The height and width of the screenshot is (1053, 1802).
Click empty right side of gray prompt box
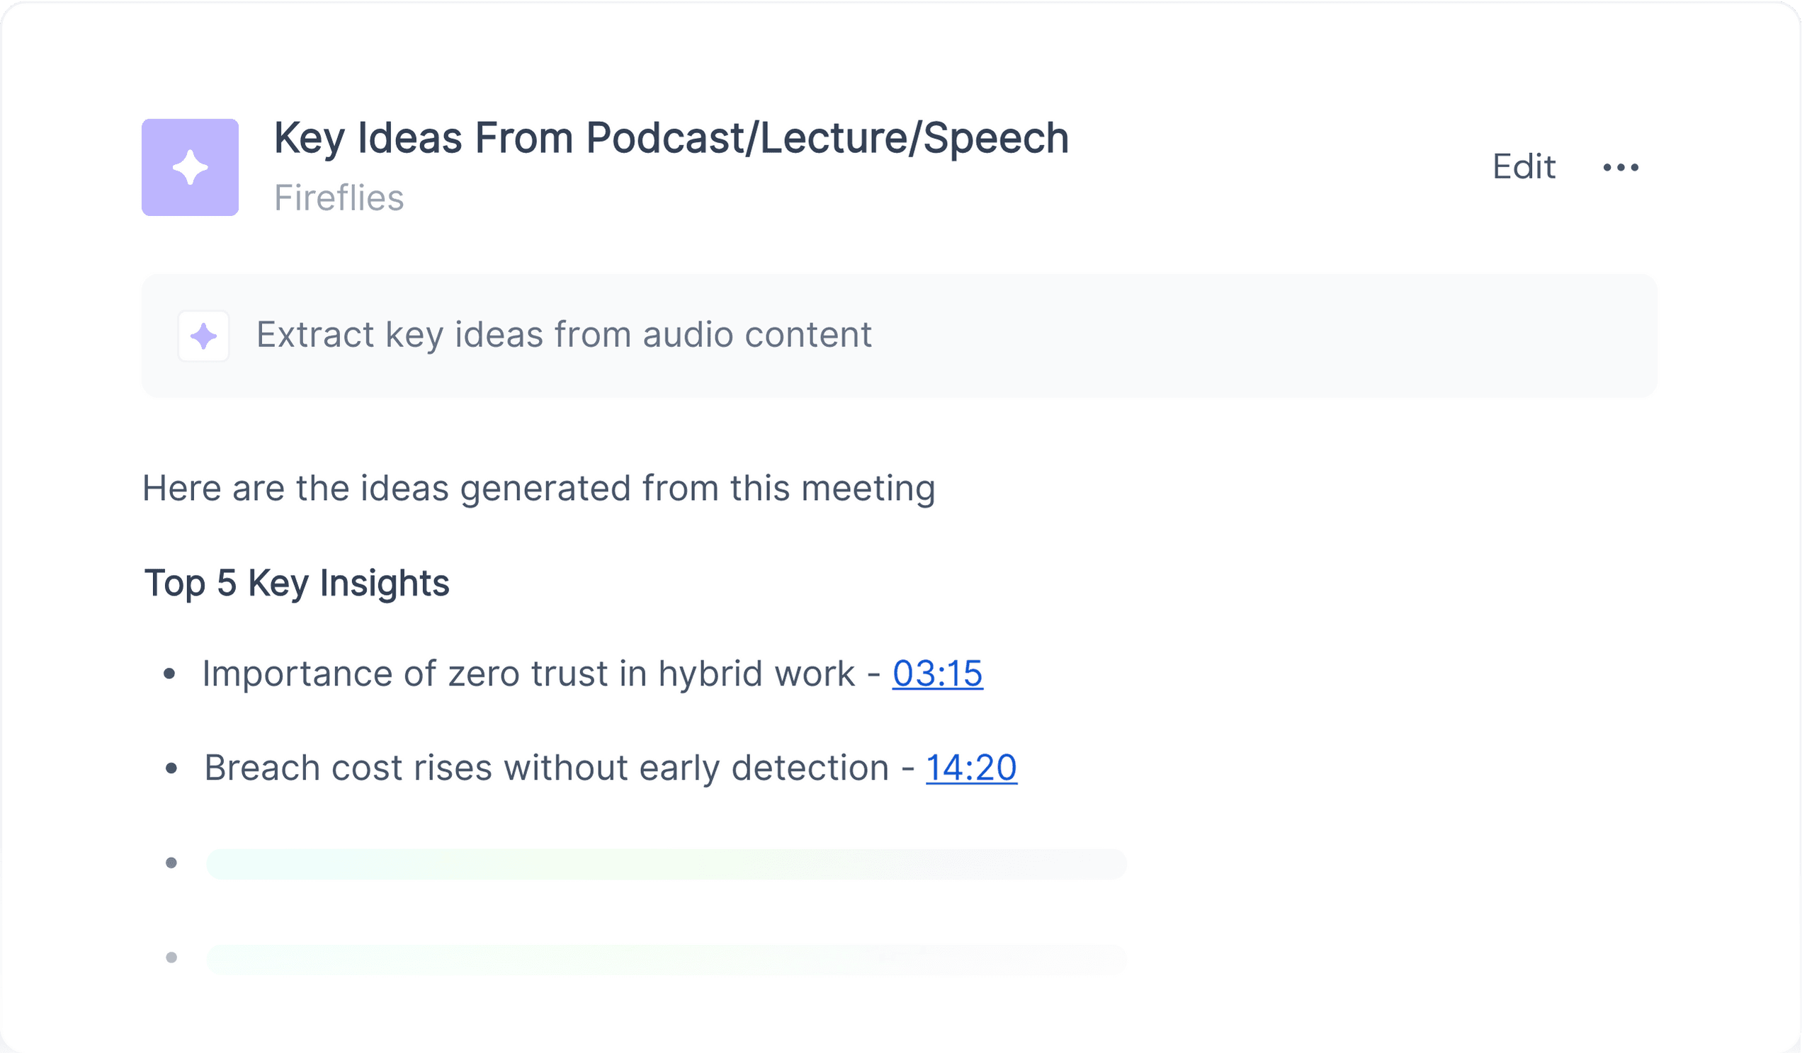pos(1266,336)
